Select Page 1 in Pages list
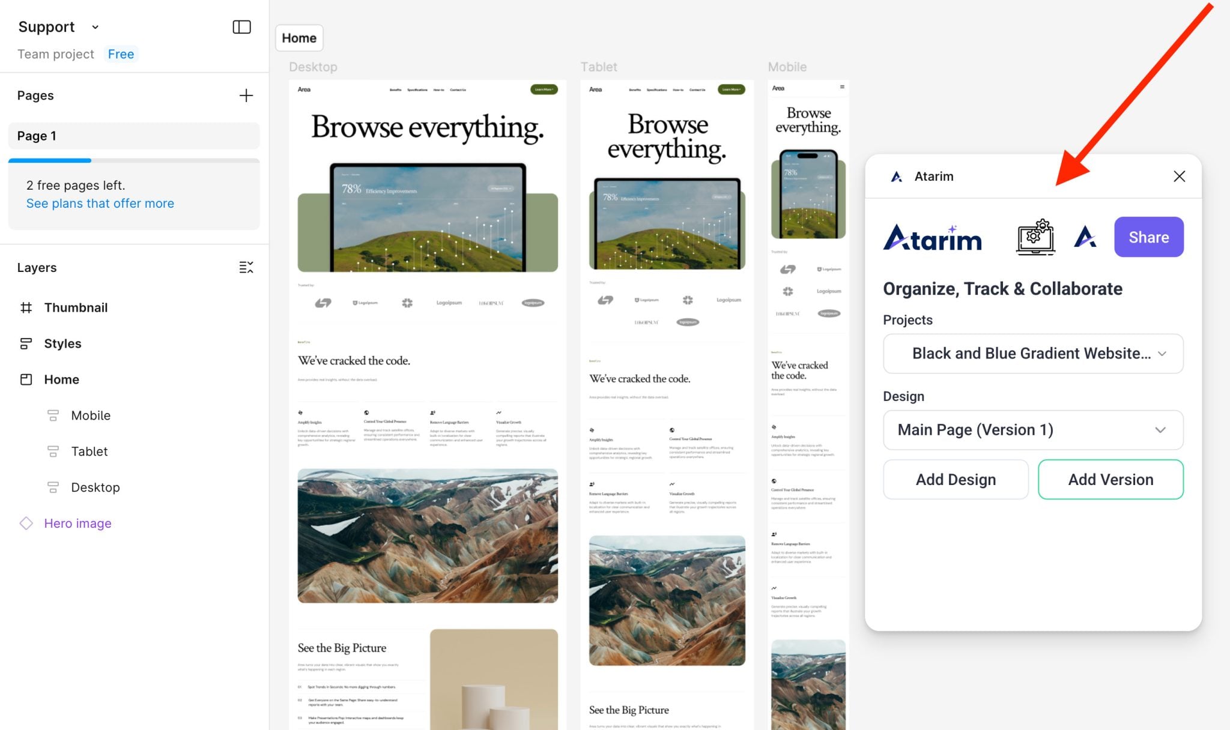This screenshot has width=1230, height=730. [133, 136]
